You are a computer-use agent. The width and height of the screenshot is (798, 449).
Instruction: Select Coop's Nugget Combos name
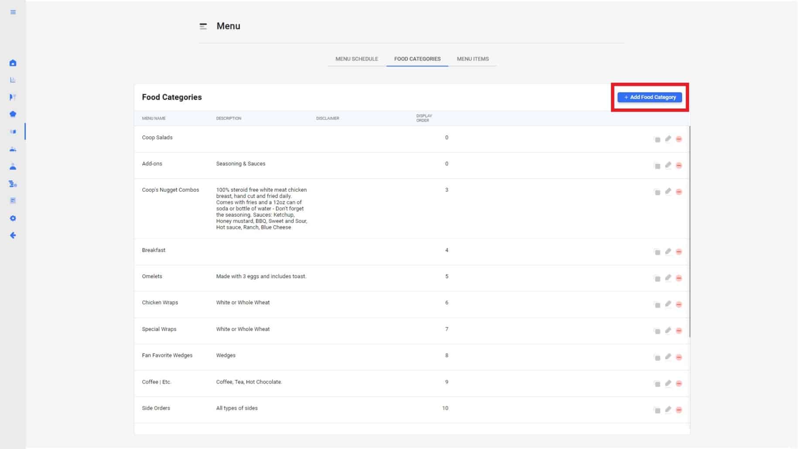point(171,190)
